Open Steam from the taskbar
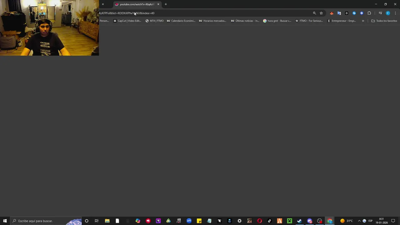Screen dimensions: 400x225 tap(299, 221)
